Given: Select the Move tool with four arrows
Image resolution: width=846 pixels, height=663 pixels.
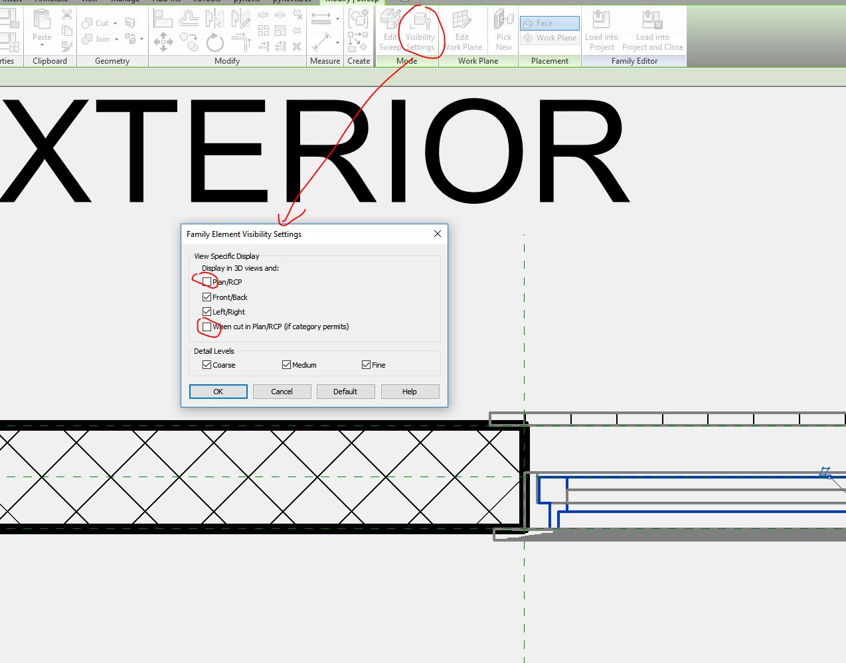Looking at the screenshot, I should (x=163, y=42).
